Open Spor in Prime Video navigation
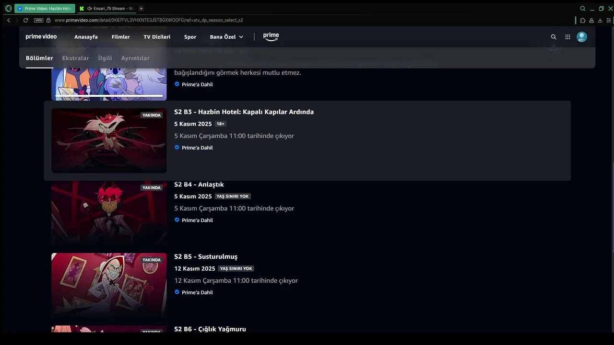The width and height of the screenshot is (614, 345). coord(190,37)
